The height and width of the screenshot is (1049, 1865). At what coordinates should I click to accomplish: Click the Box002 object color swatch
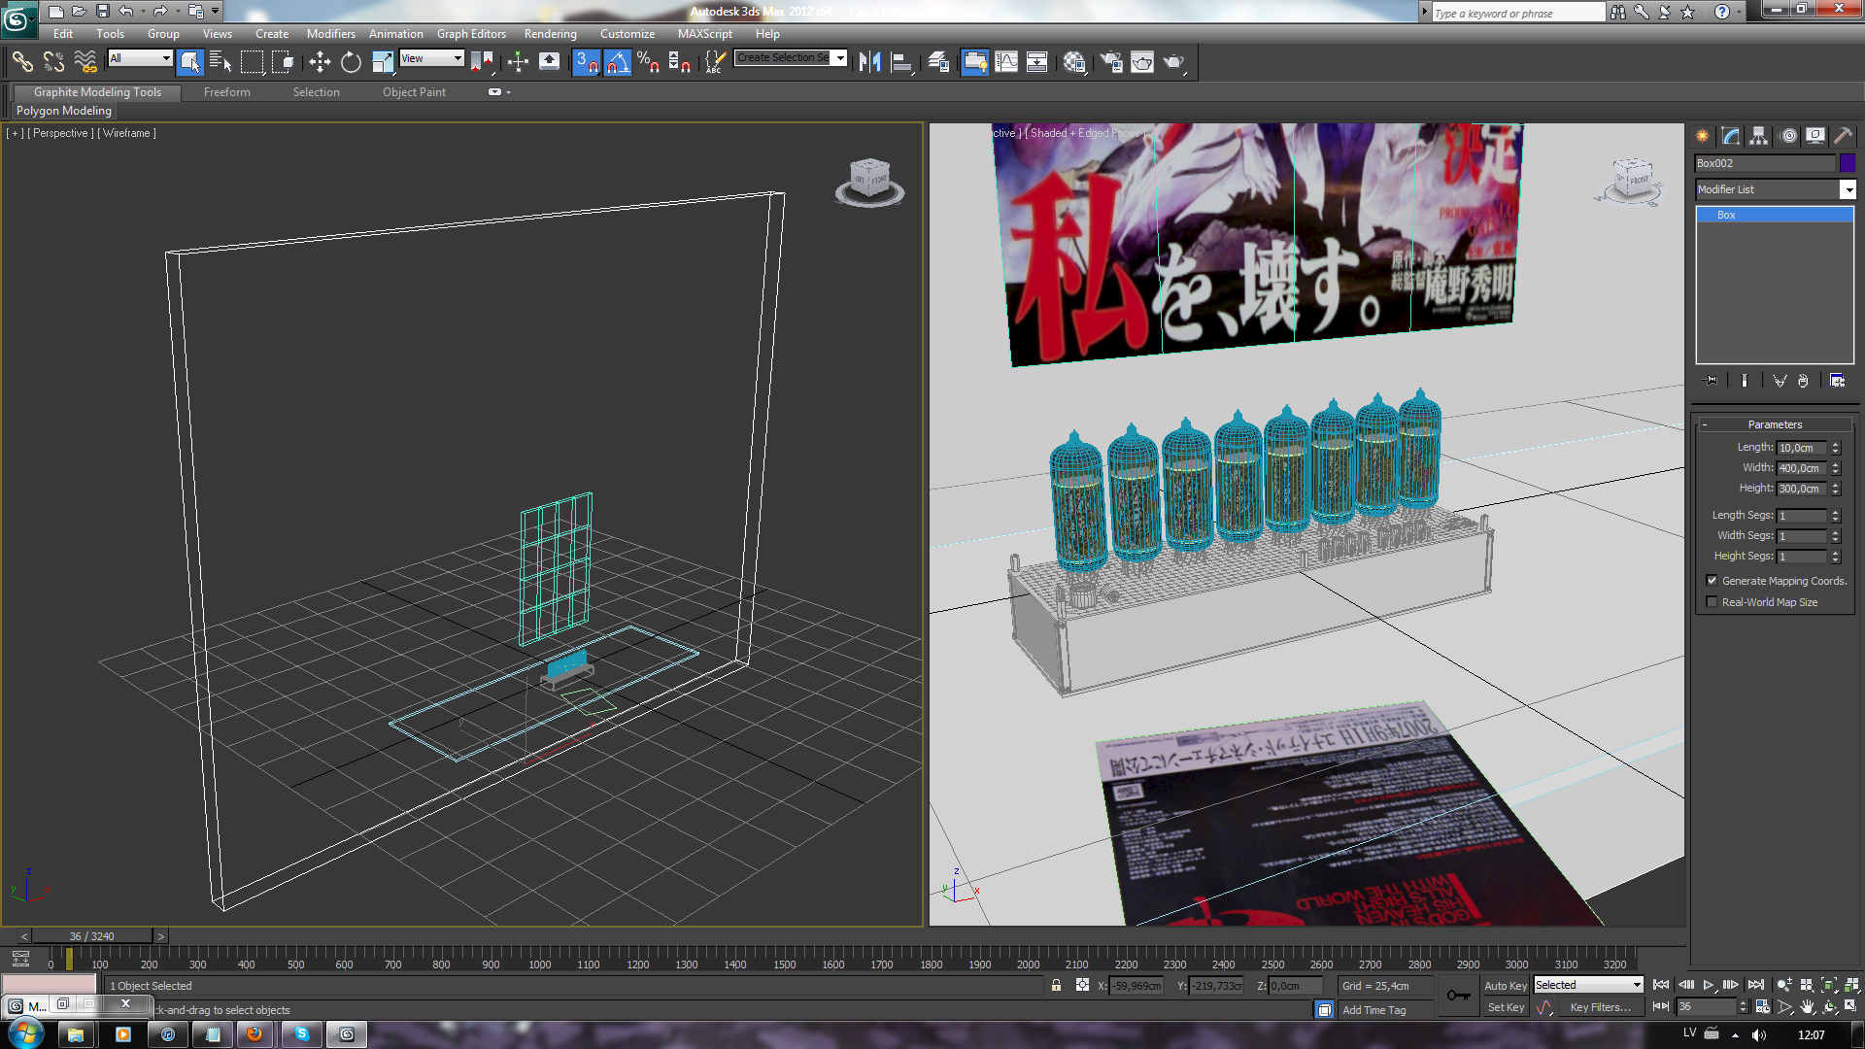coord(1848,163)
